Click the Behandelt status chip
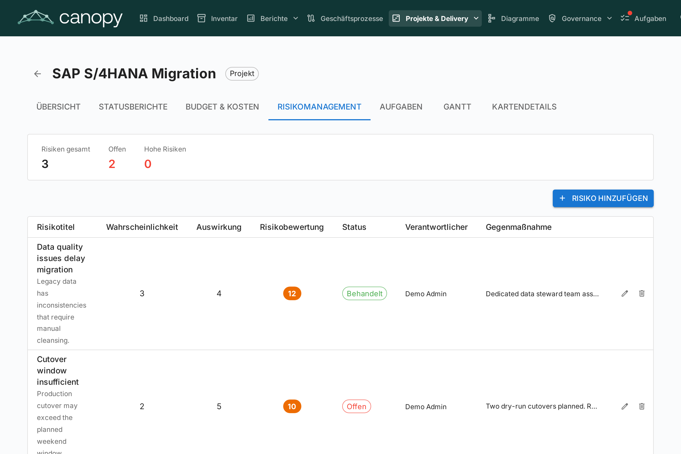 pyautogui.click(x=365, y=294)
